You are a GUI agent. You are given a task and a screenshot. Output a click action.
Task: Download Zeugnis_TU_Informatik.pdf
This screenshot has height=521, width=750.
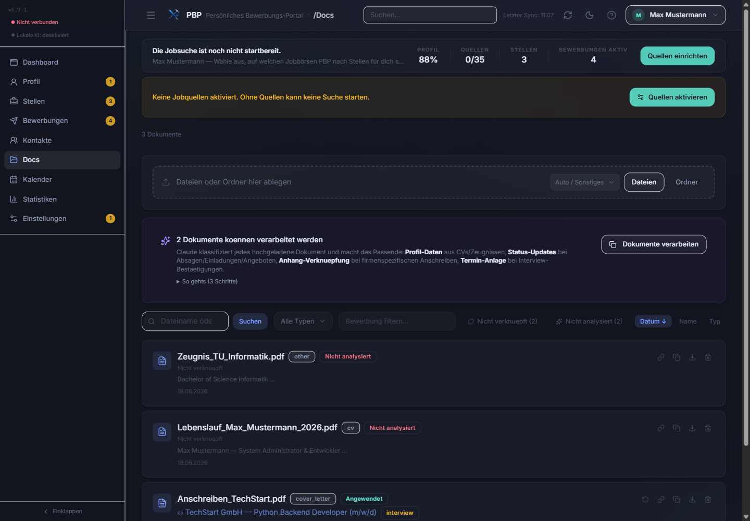(692, 357)
